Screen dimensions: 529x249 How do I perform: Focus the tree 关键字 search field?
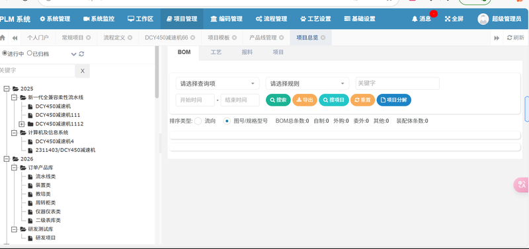(x=37, y=71)
